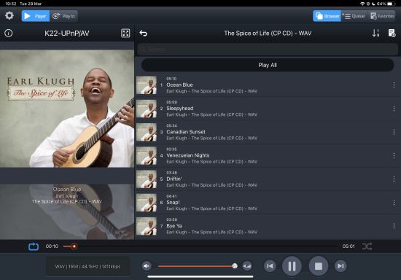Viewport: 401px width, 280px height.
Task: Open more options for Venezuelan Nights
Action: pyautogui.click(x=394, y=155)
